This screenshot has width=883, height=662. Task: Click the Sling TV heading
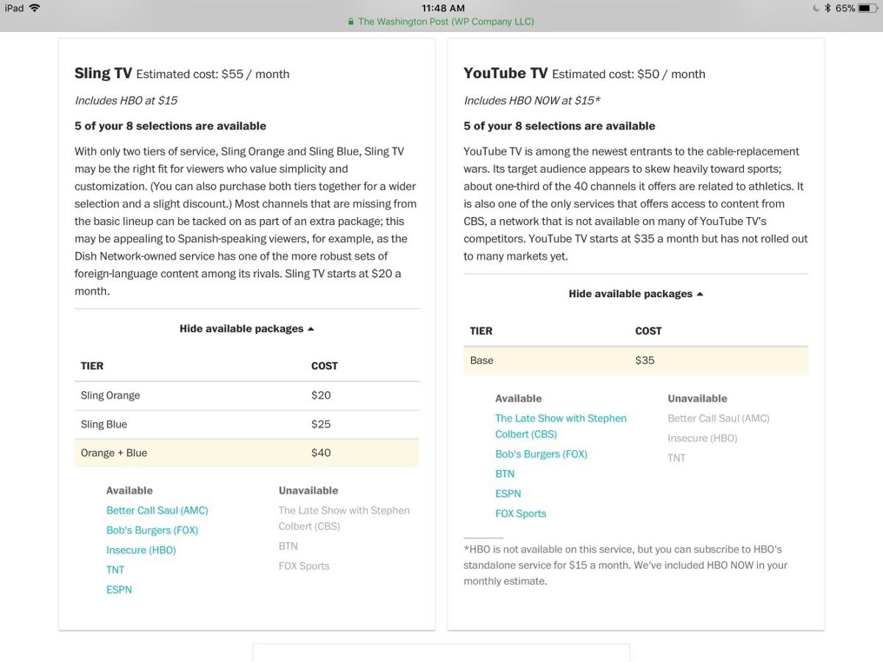pyautogui.click(x=103, y=73)
